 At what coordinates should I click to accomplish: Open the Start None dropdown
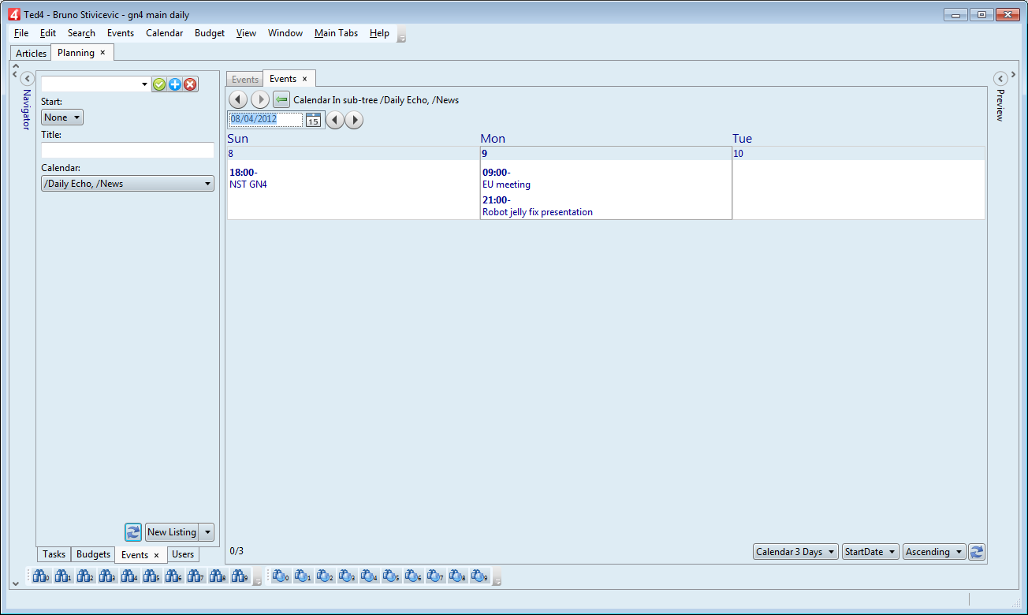tap(62, 117)
